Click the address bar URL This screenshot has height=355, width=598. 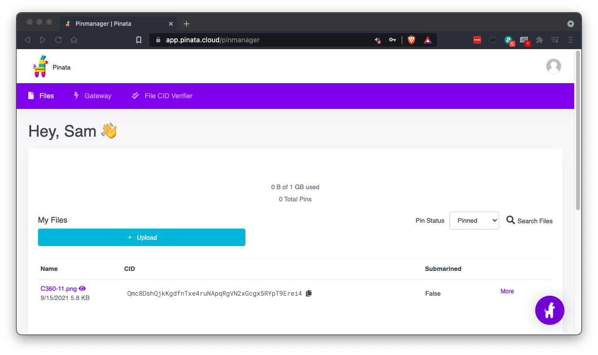(213, 40)
